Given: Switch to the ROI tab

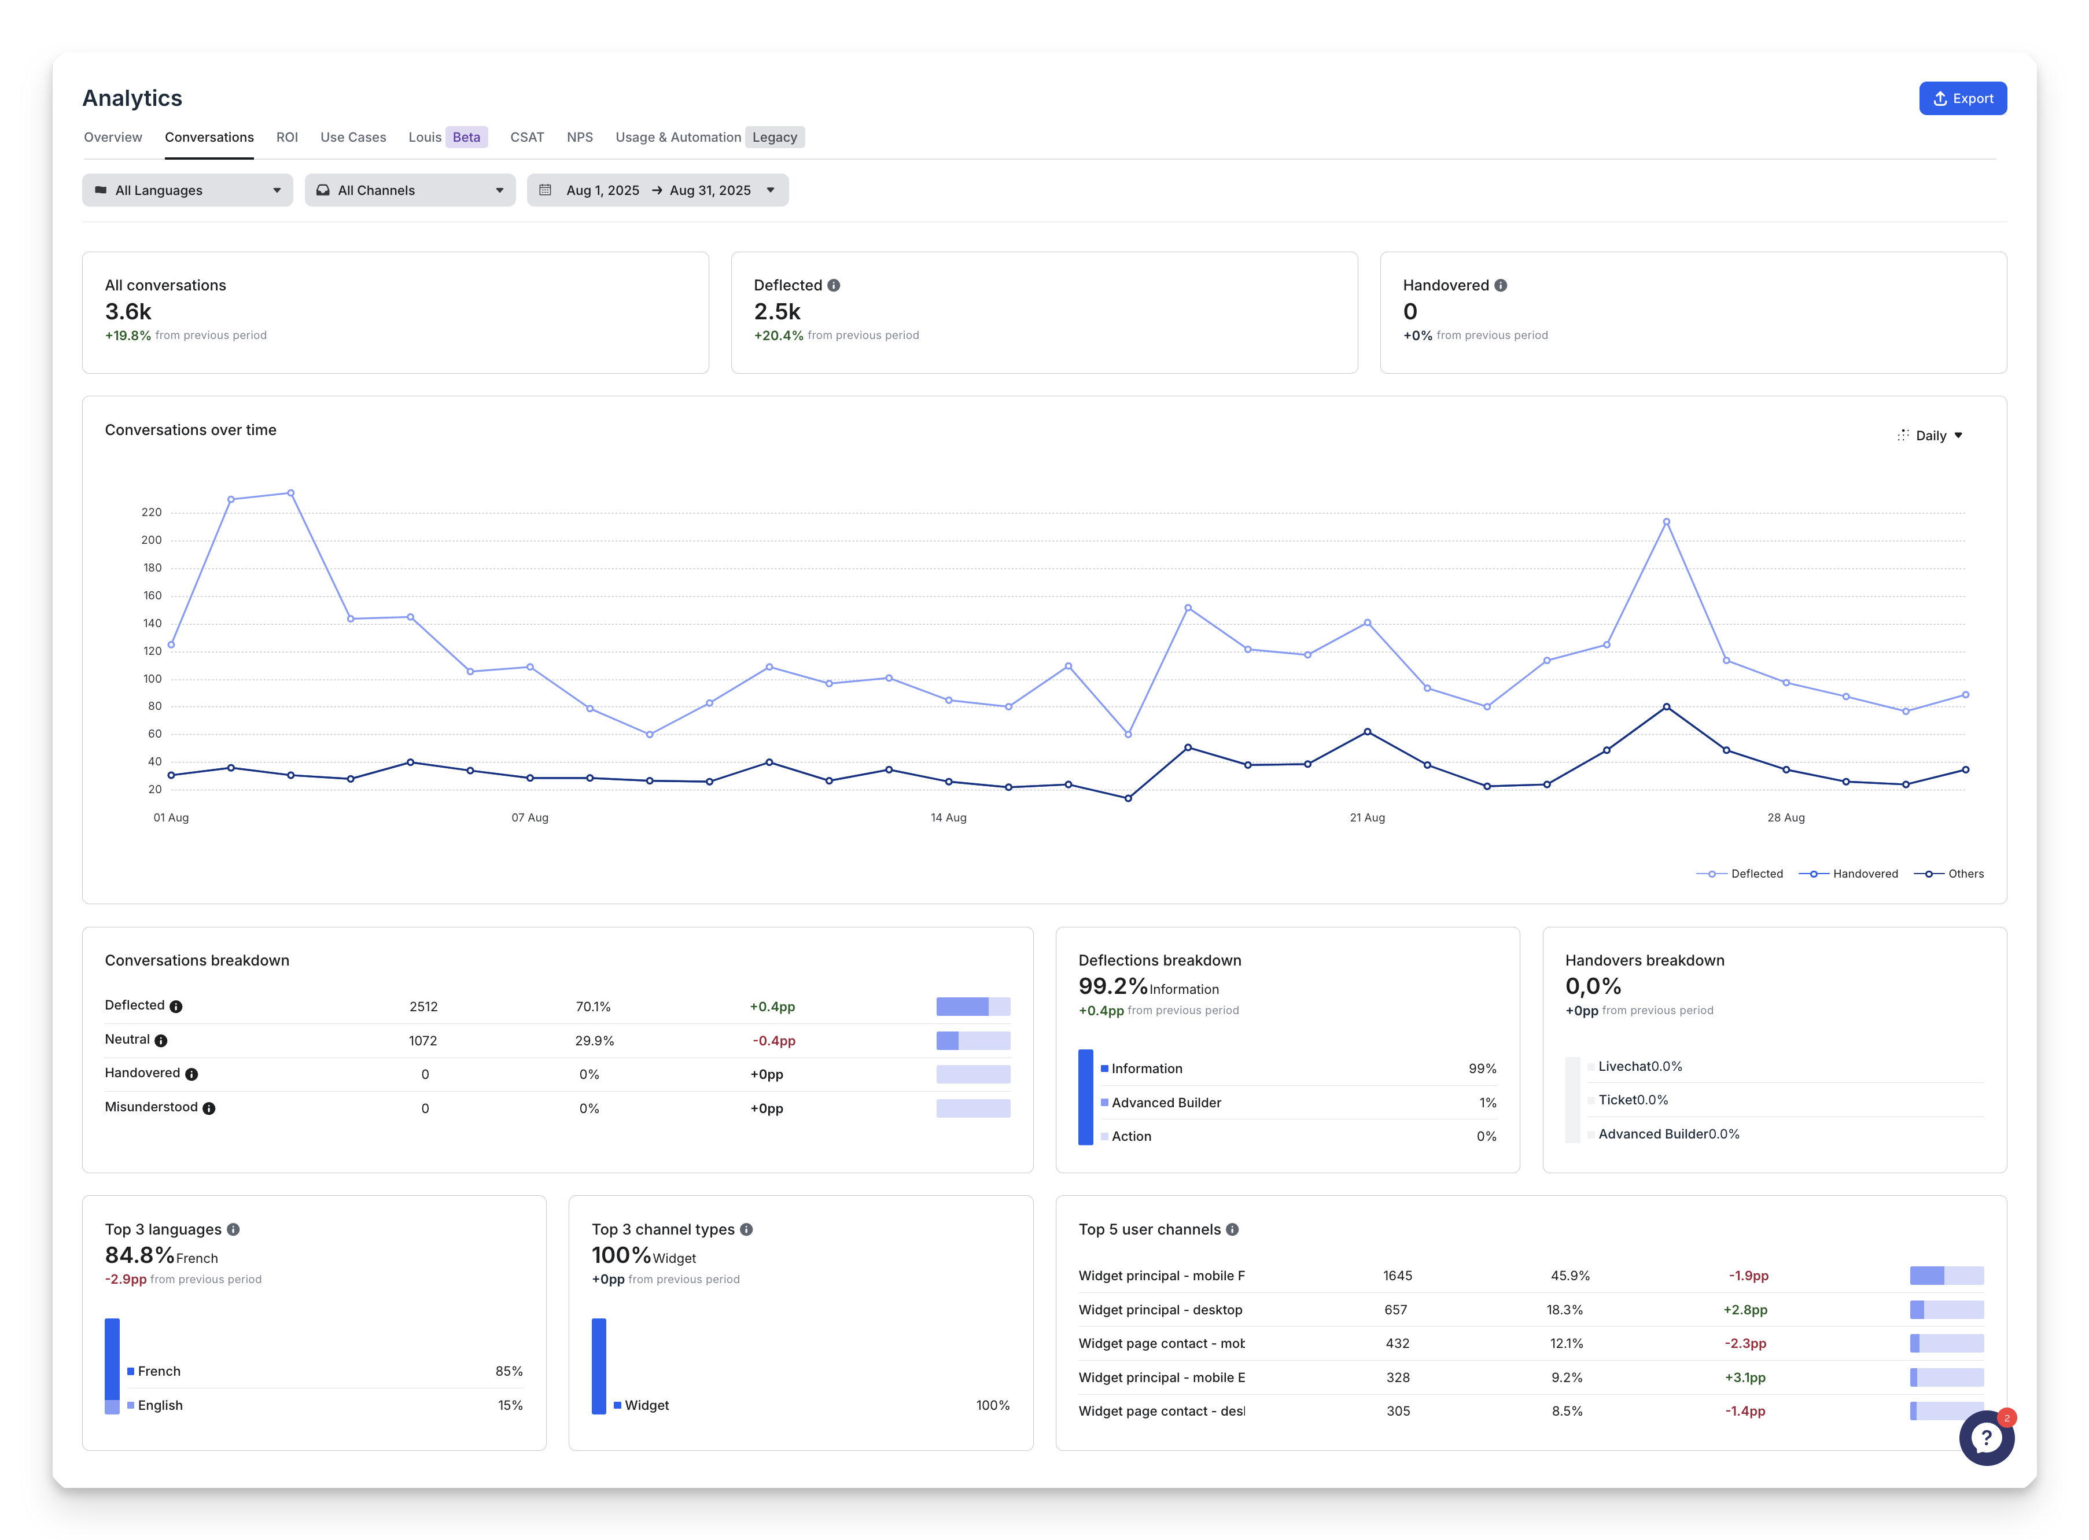Looking at the screenshot, I should click(x=287, y=137).
